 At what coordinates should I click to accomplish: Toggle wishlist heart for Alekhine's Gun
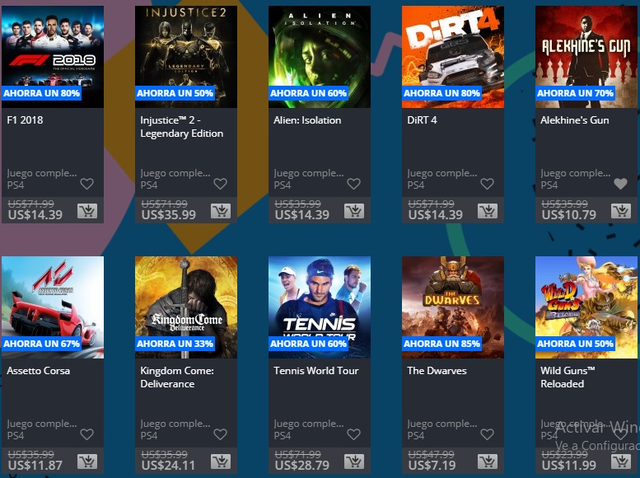click(x=620, y=184)
